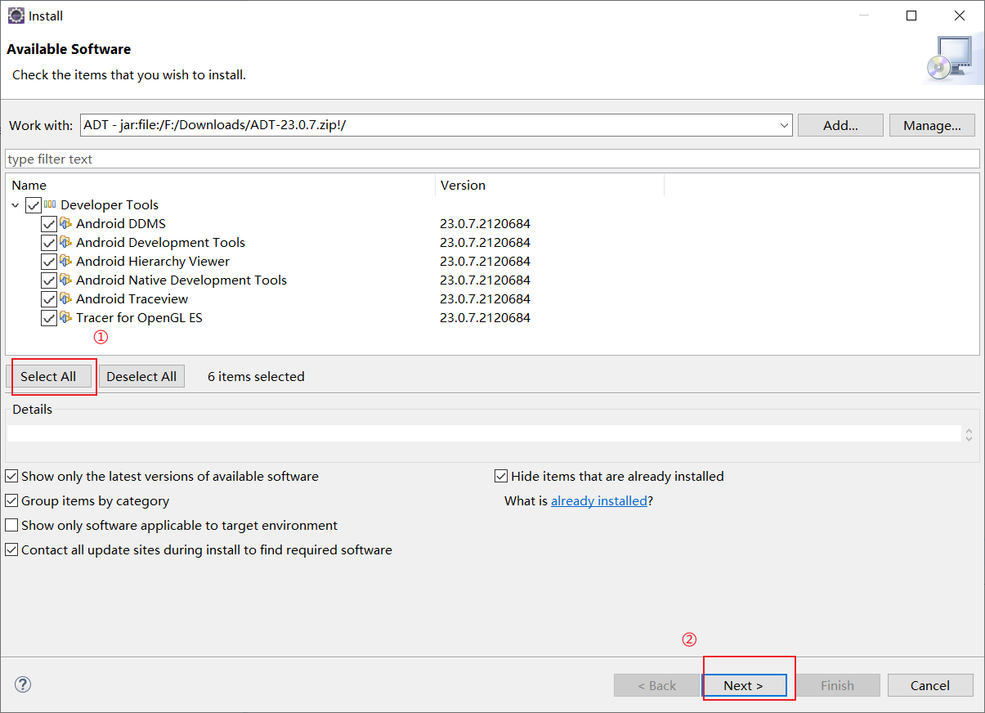Viewport: 985px width, 713px height.
Task: Click the Eclipse icon in the title bar
Action: point(16,16)
